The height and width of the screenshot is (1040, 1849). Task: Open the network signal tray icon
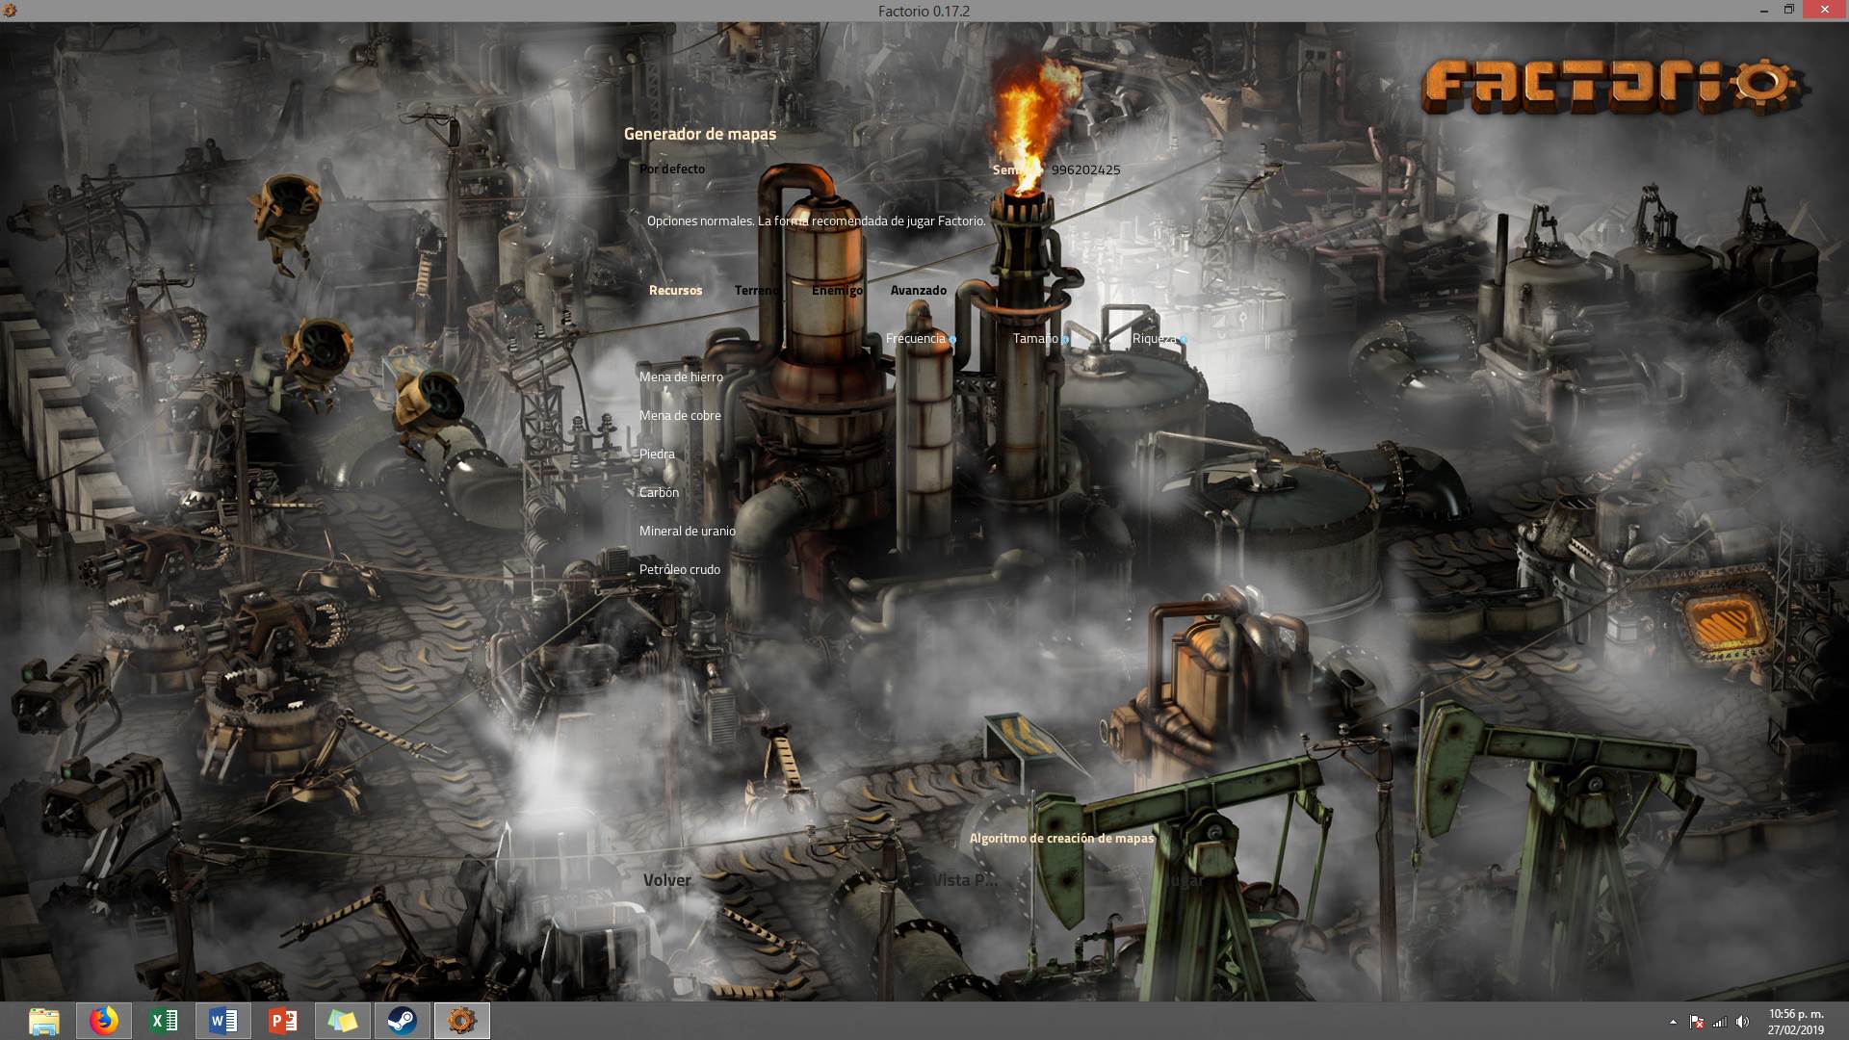[x=1720, y=1022]
